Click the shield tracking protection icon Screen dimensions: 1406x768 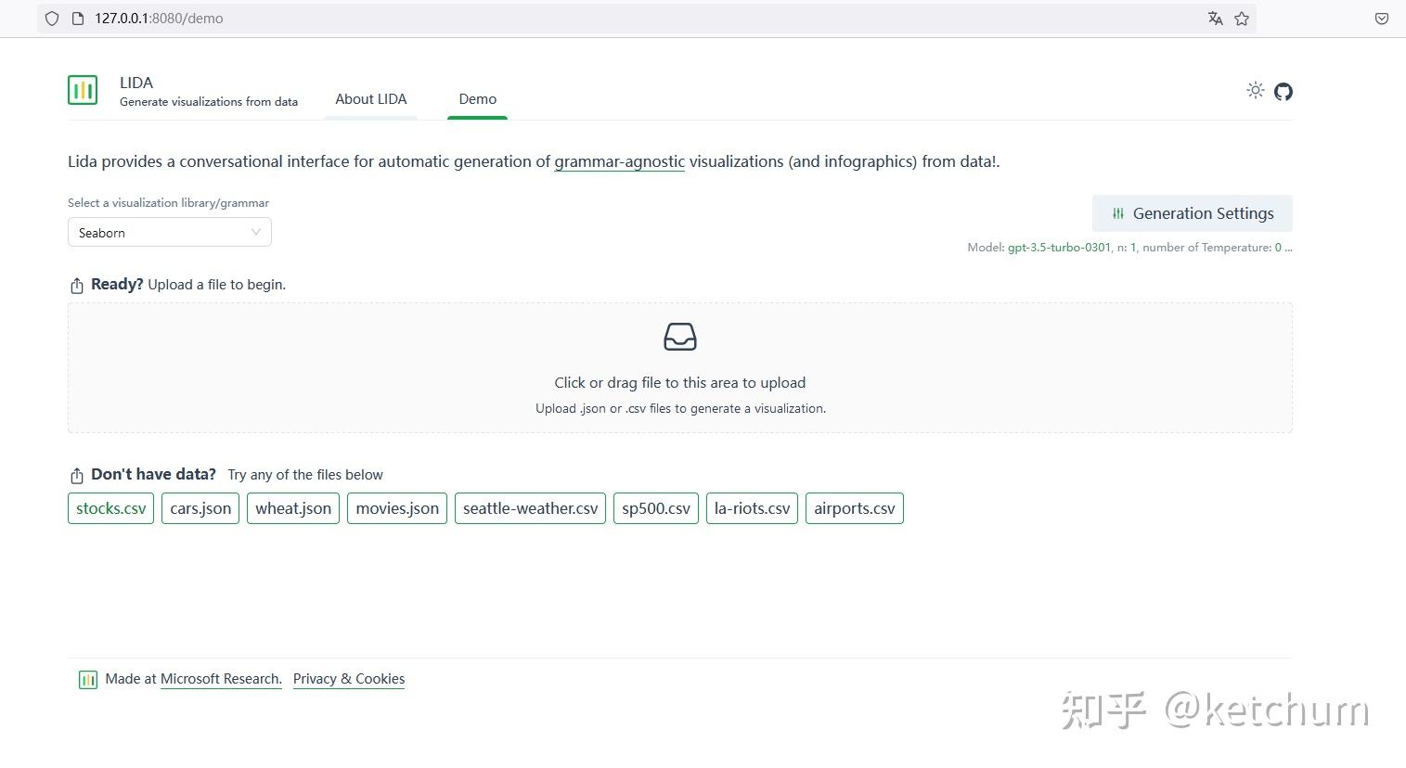(x=52, y=19)
